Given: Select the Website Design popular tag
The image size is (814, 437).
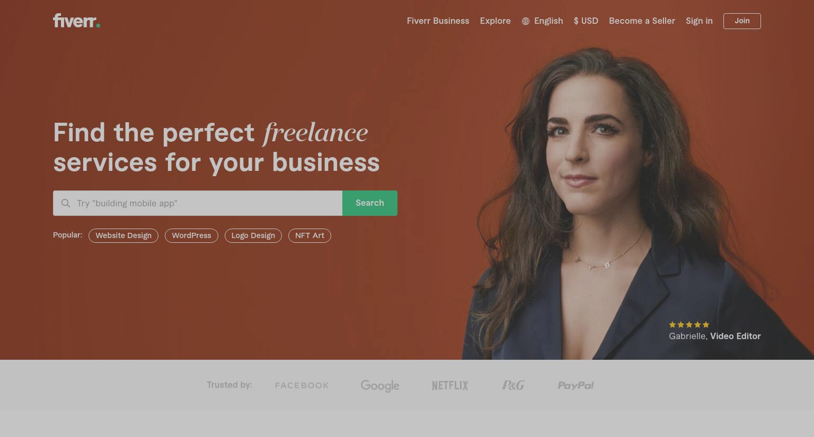Looking at the screenshot, I should point(123,236).
